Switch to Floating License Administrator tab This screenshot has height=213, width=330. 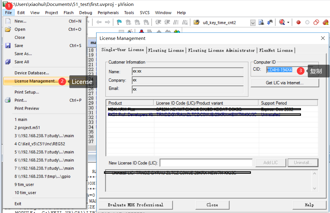pos(221,50)
